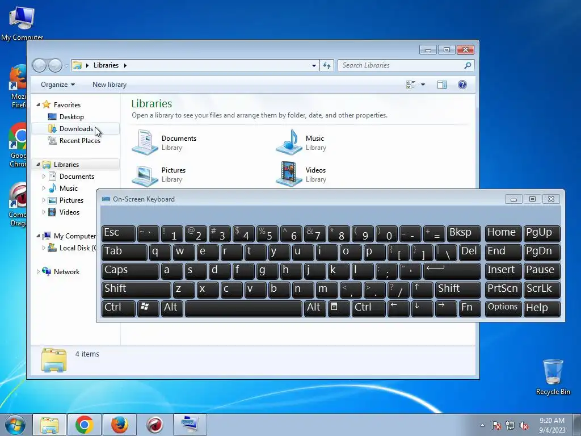Click the clock showing 9:20 AM
Image resolution: width=581 pixels, height=436 pixels.
pos(551,421)
